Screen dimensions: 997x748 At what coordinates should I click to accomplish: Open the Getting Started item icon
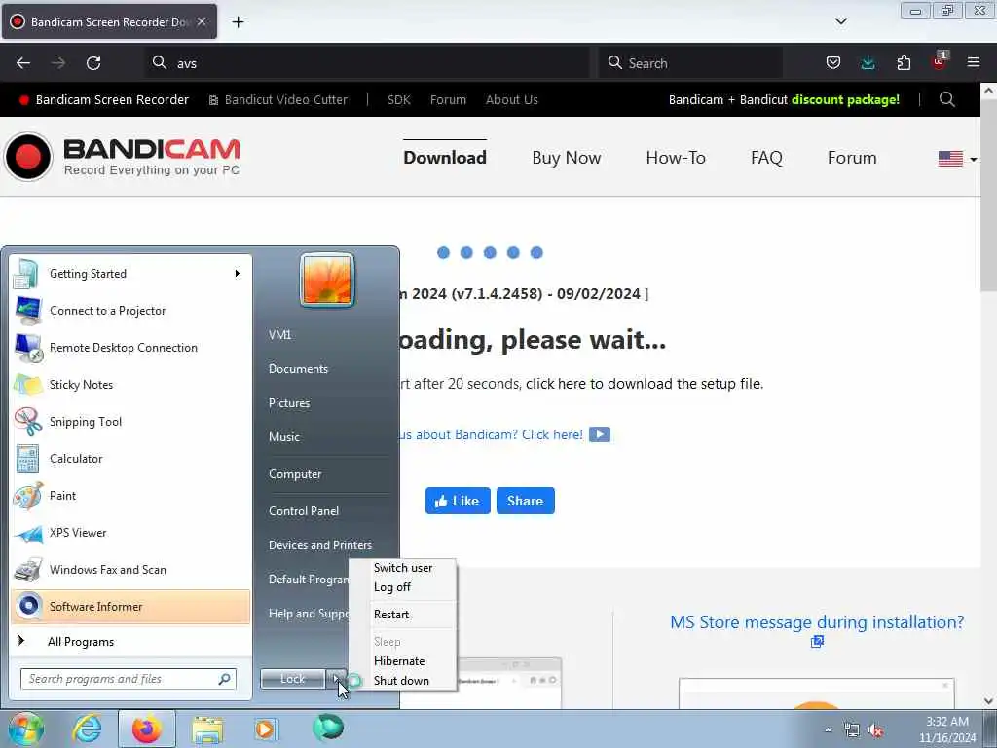coord(26,274)
